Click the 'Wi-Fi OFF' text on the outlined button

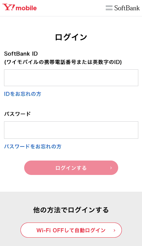tap(50, 230)
